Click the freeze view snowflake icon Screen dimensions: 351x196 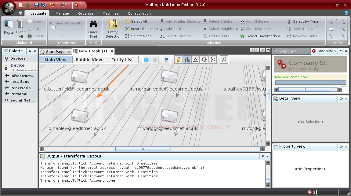(x=146, y=60)
